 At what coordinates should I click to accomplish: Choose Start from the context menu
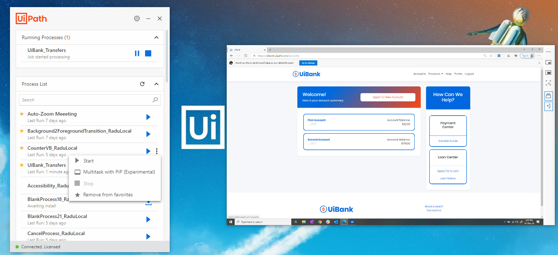coord(88,161)
